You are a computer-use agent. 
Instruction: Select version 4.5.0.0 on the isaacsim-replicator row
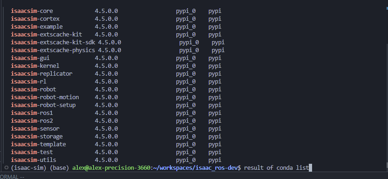pos(106,74)
